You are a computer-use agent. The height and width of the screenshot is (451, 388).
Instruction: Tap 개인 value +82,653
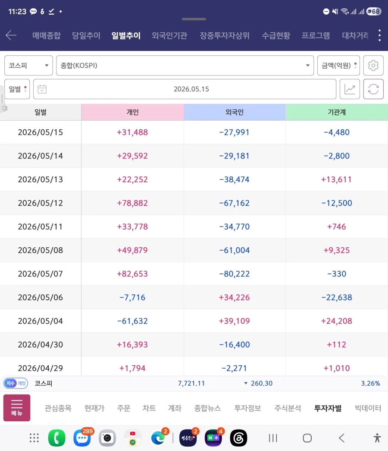click(132, 274)
